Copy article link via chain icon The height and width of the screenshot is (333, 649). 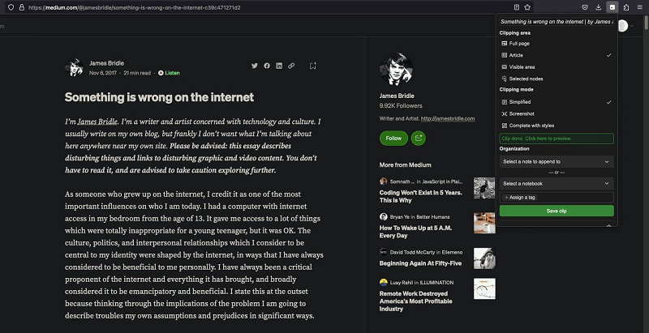(291, 66)
